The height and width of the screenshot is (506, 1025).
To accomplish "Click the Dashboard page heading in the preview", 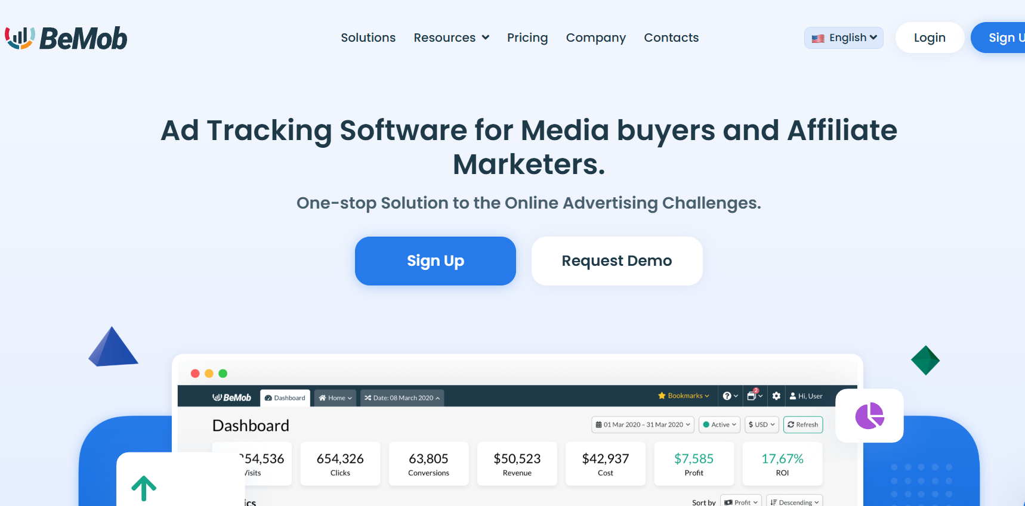I will [251, 426].
